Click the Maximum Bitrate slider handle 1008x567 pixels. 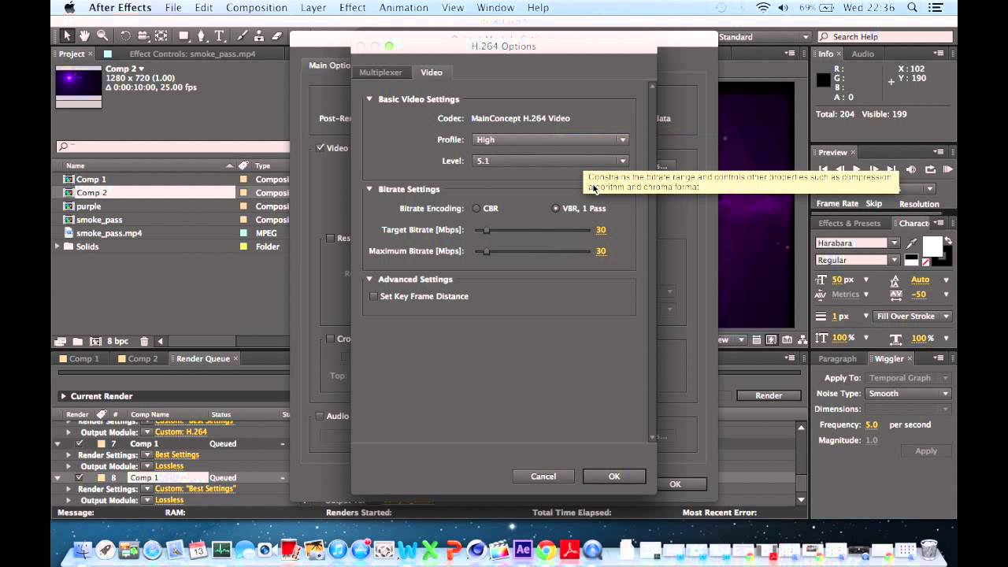pyautogui.click(x=487, y=251)
